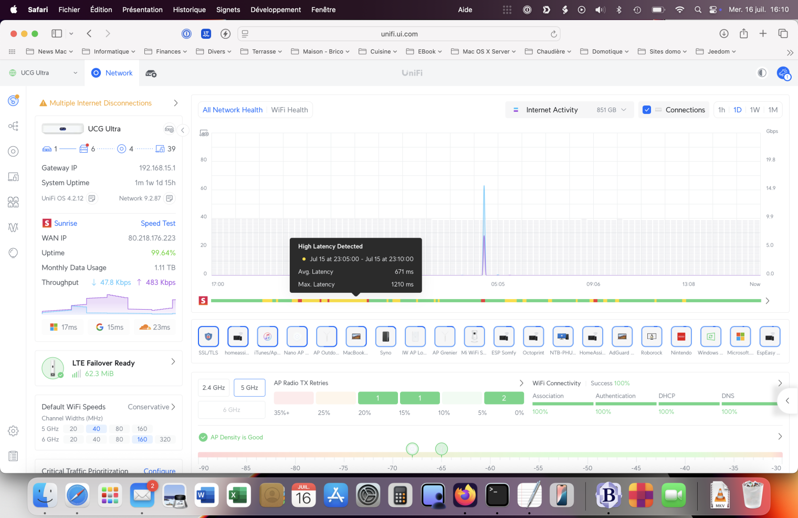
Task: Uncheck the Connections checkbox
Action: [x=647, y=110]
